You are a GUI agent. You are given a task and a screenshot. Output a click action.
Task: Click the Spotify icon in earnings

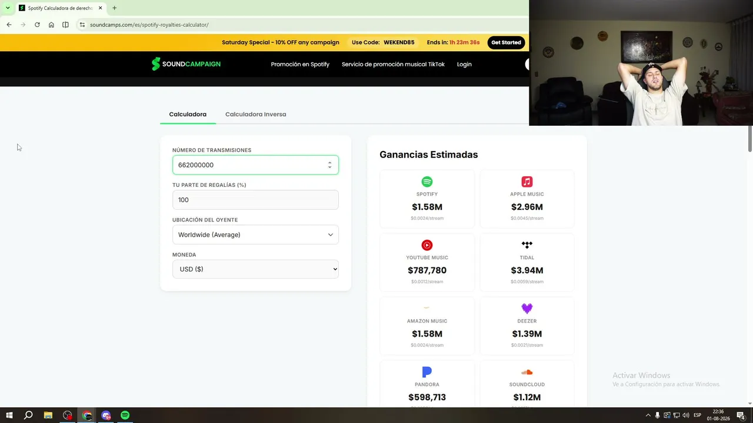coord(427,182)
